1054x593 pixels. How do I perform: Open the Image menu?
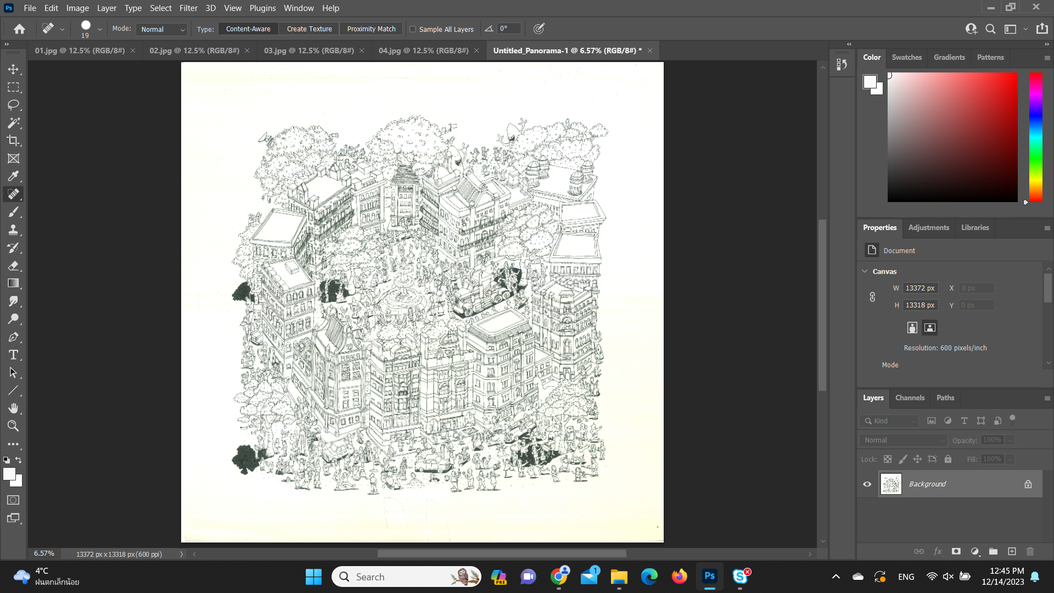pos(77,8)
